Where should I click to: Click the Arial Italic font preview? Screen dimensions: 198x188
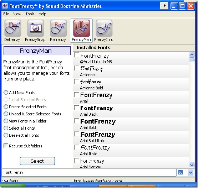click(95, 147)
